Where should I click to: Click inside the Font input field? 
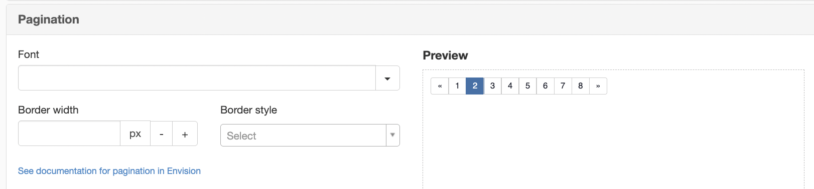coord(197,78)
